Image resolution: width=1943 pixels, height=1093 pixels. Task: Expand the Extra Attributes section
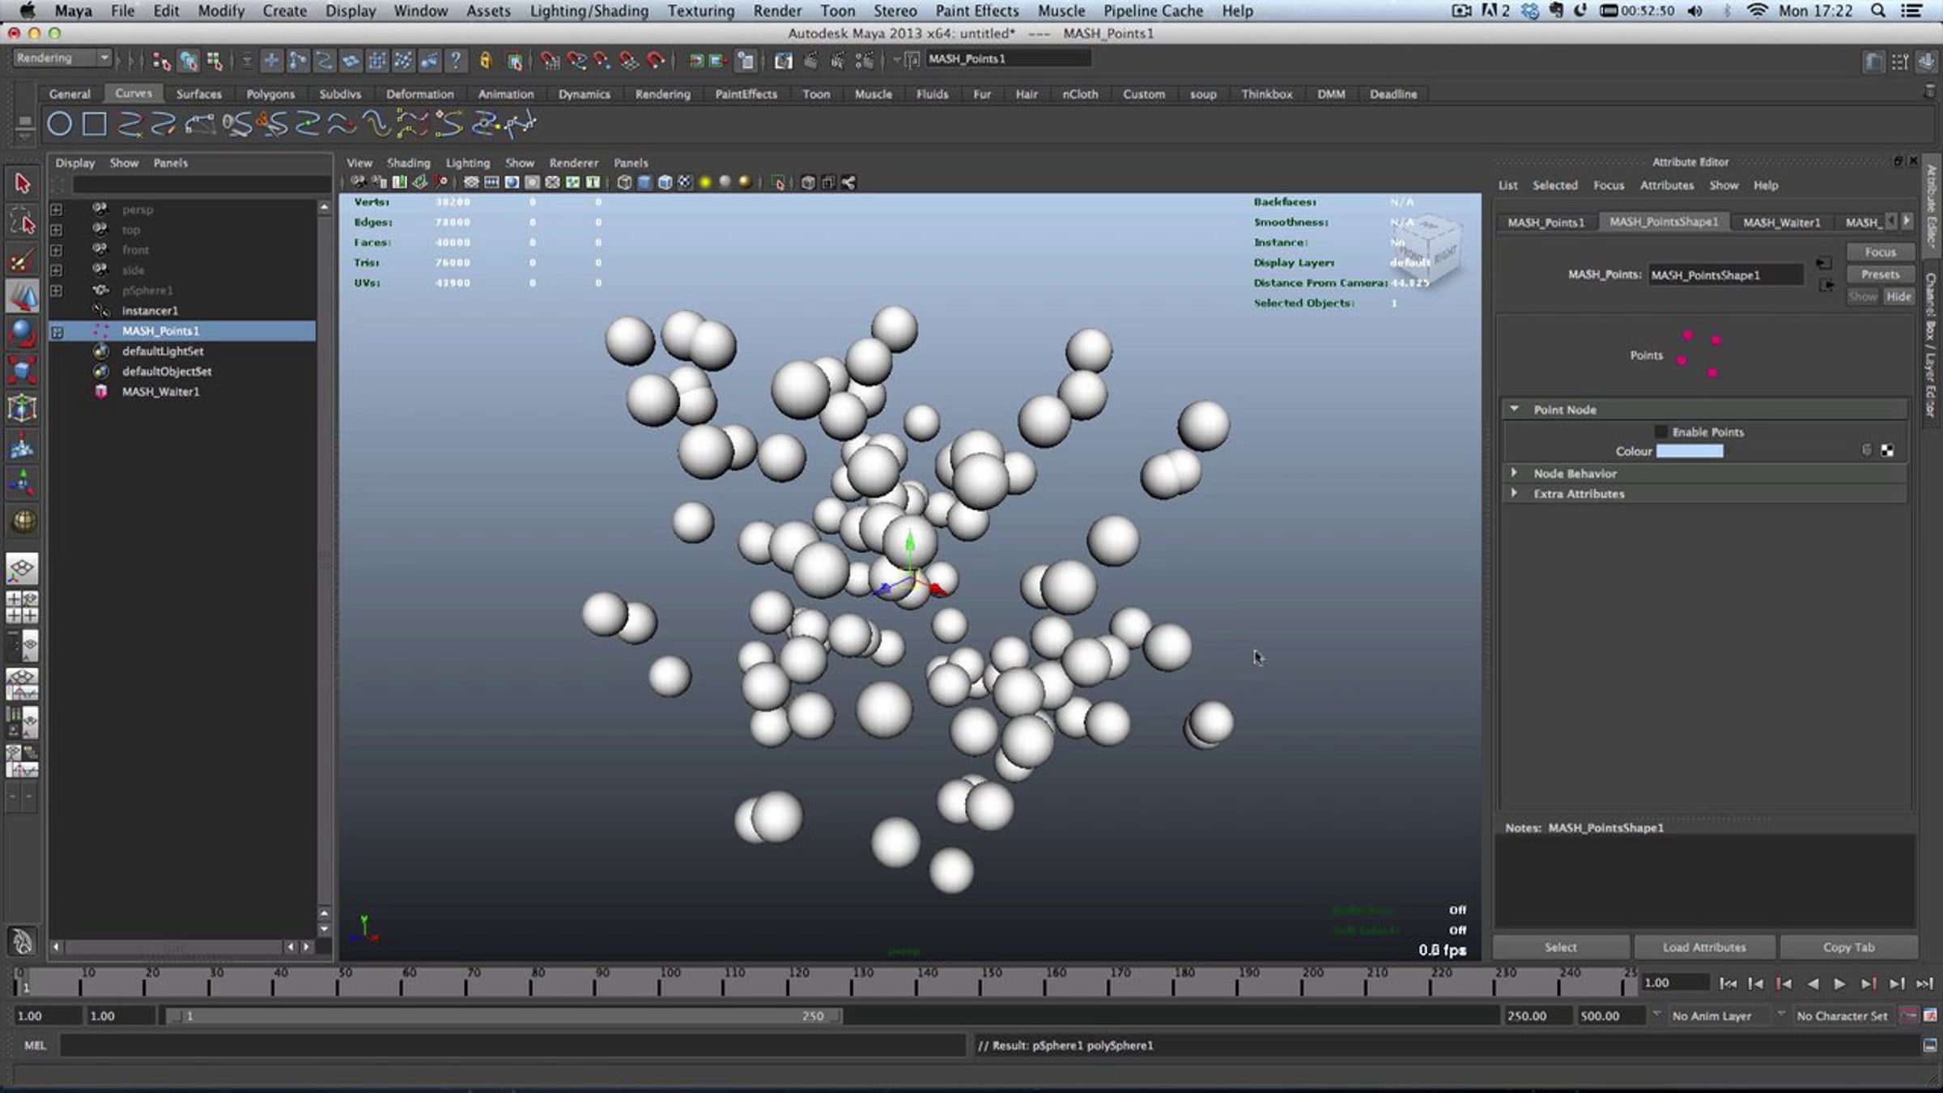1514,493
